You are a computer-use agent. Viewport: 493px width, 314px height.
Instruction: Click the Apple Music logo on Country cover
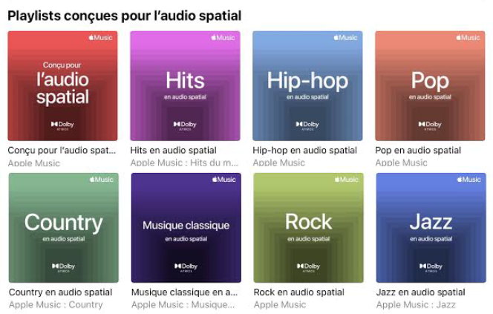pyautogui.click(x=101, y=180)
